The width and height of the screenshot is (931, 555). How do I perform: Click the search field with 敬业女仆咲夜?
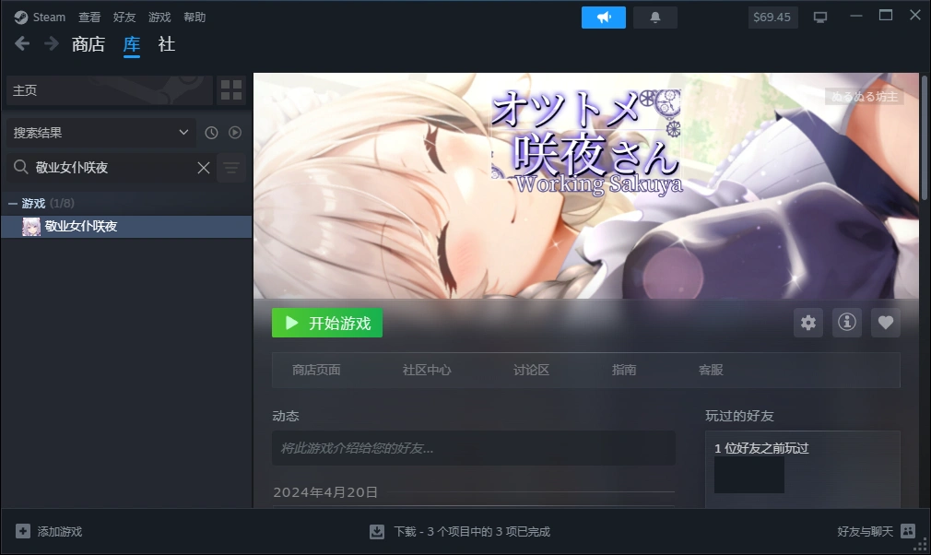click(111, 168)
